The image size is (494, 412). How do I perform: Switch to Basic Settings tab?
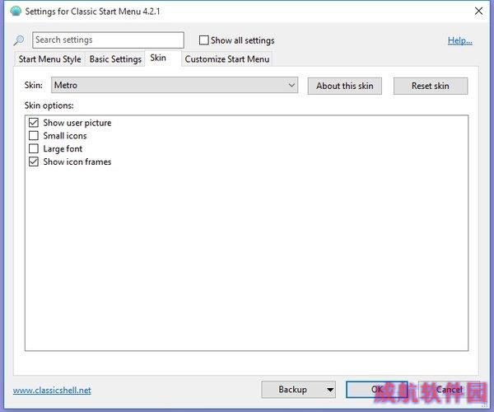(x=115, y=59)
